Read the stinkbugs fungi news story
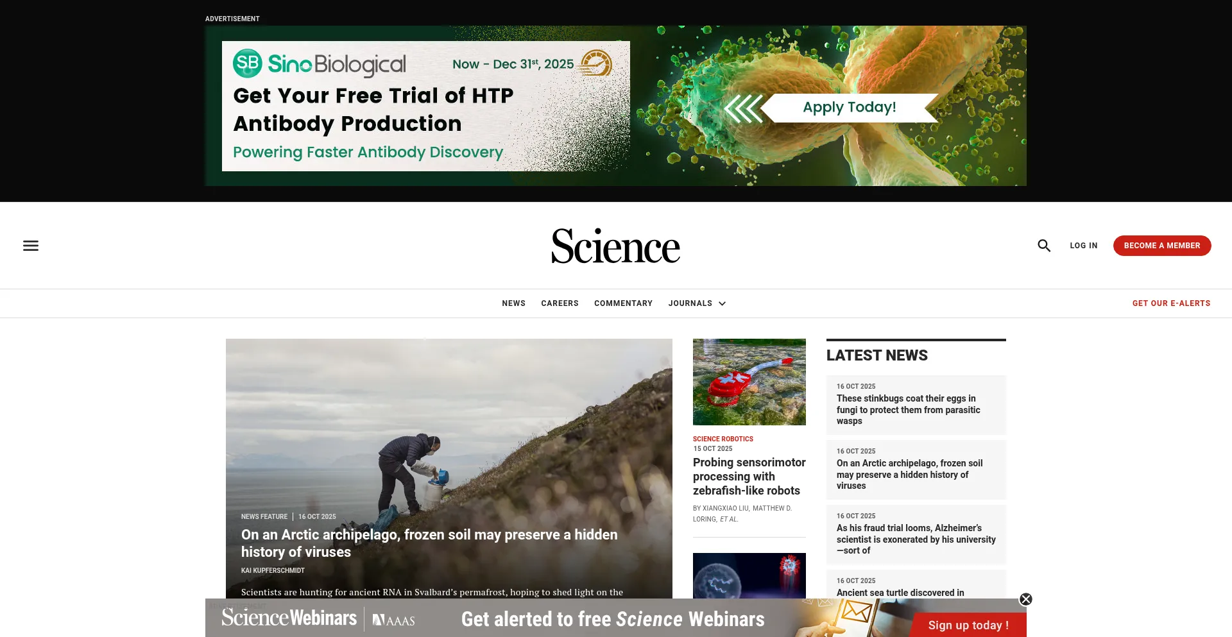Image resolution: width=1232 pixels, height=637 pixels. 908,410
